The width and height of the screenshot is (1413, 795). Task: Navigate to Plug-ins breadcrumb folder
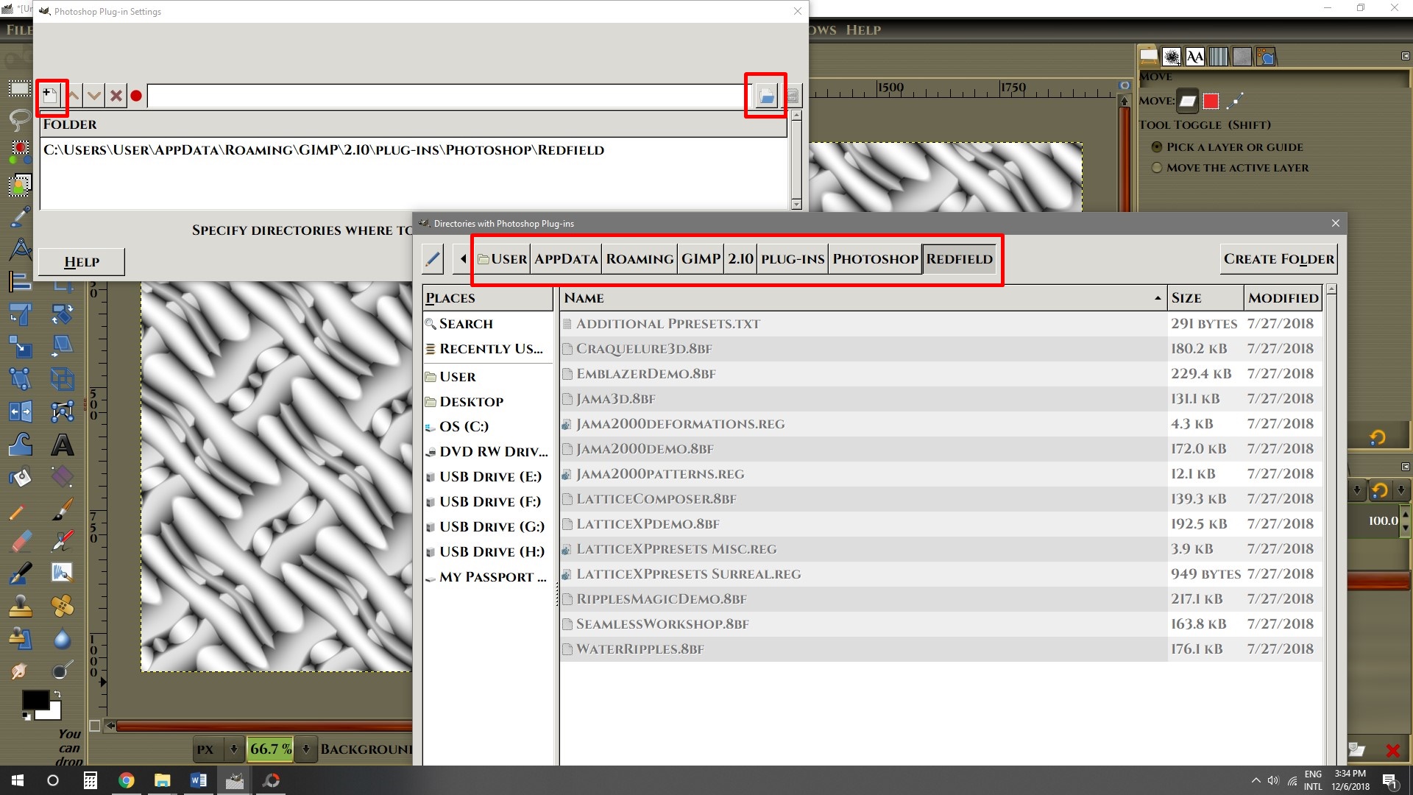(793, 259)
